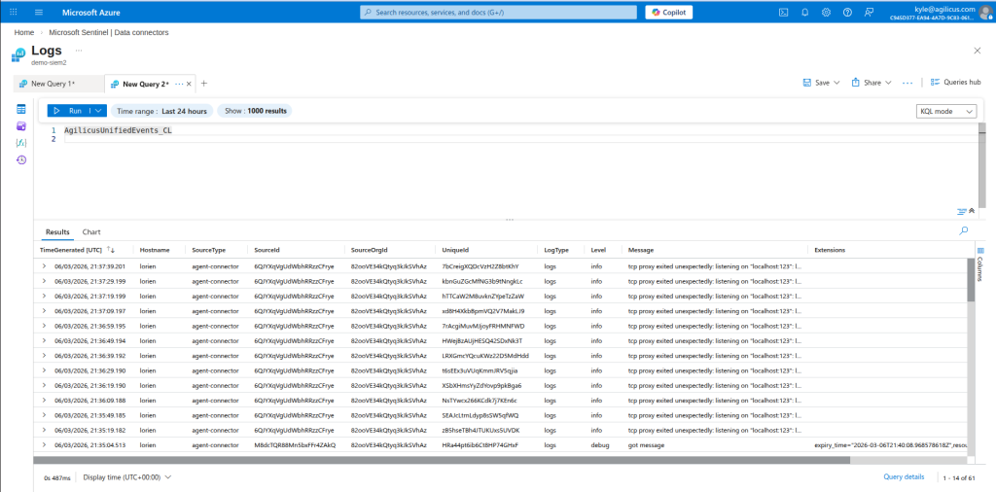Click SourceId M8dcTQR88Mn5bxFFr4ZAkQ cell
The height and width of the screenshot is (492, 996).
click(x=295, y=445)
